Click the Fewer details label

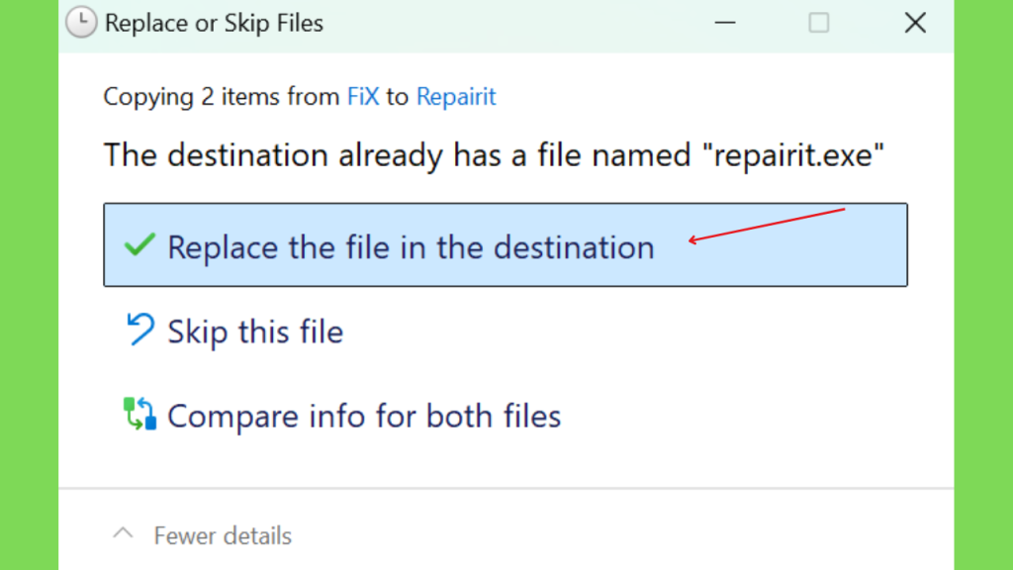[223, 535]
